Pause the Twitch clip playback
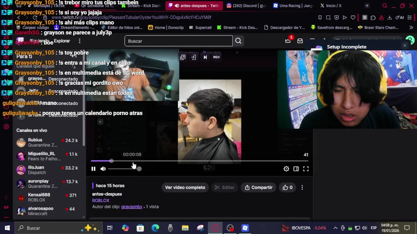 click(93, 169)
